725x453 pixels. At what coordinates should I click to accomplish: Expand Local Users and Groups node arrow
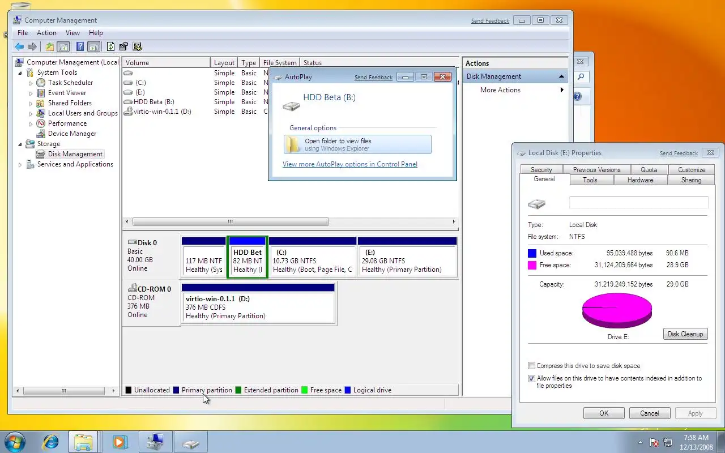point(31,114)
